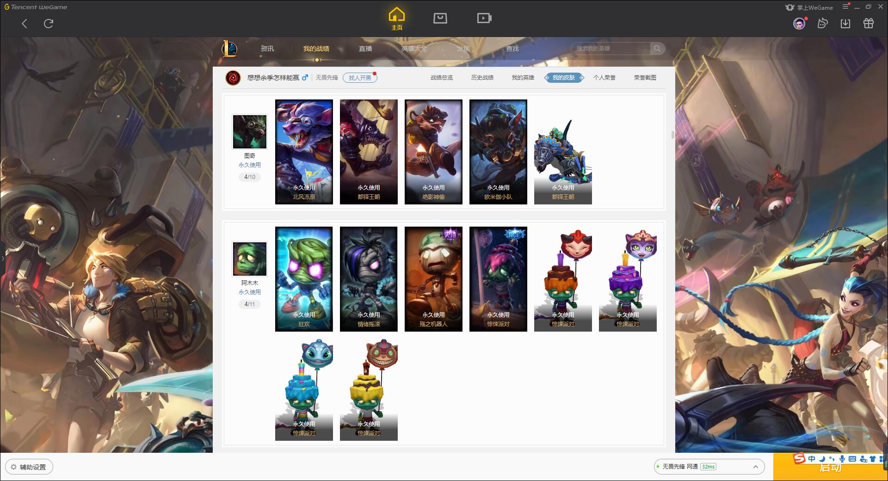Click the 找人开黑 button
Image resolution: width=888 pixels, height=481 pixels.
click(360, 78)
